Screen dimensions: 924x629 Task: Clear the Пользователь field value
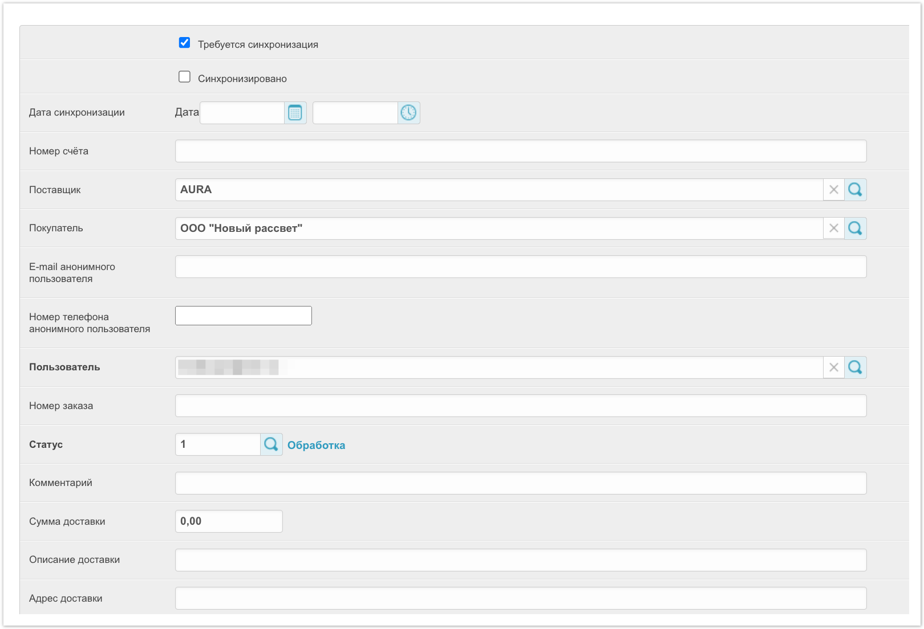coord(833,367)
